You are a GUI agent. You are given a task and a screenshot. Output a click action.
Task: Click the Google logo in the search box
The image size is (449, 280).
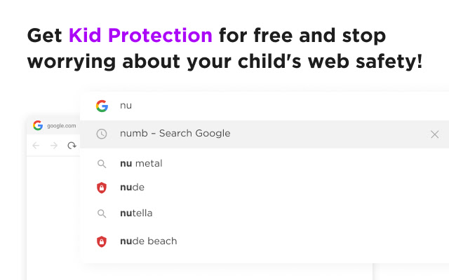pyautogui.click(x=102, y=106)
